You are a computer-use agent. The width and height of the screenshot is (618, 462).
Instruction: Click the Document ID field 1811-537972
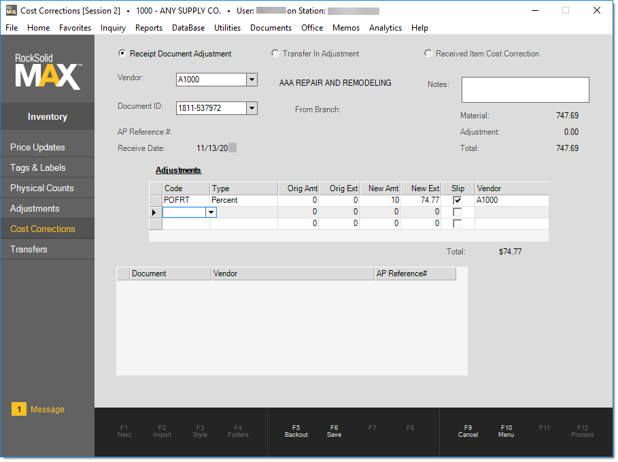tap(211, 108)
